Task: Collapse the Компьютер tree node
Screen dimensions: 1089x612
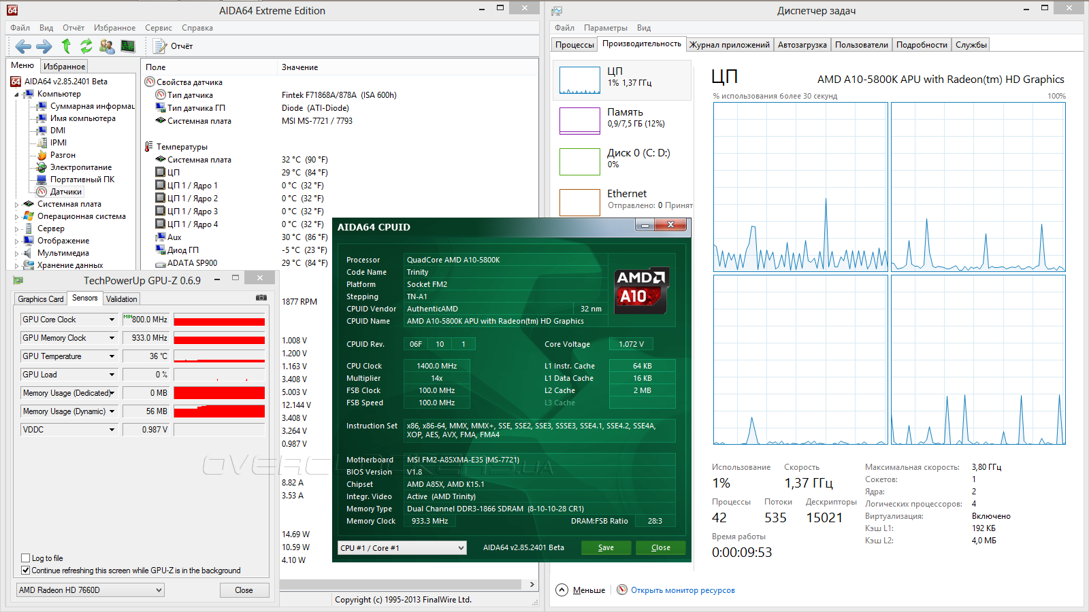Action: (x=16, y=95)
